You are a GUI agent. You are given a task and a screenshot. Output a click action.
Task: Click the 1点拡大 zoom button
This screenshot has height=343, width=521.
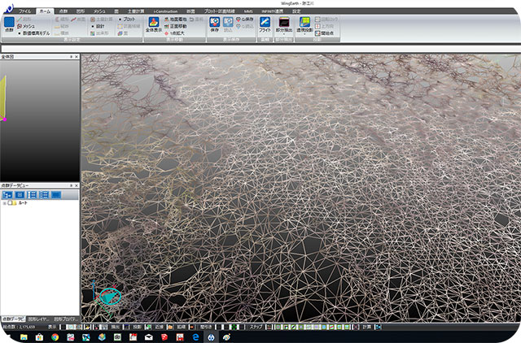click(177, 33)
